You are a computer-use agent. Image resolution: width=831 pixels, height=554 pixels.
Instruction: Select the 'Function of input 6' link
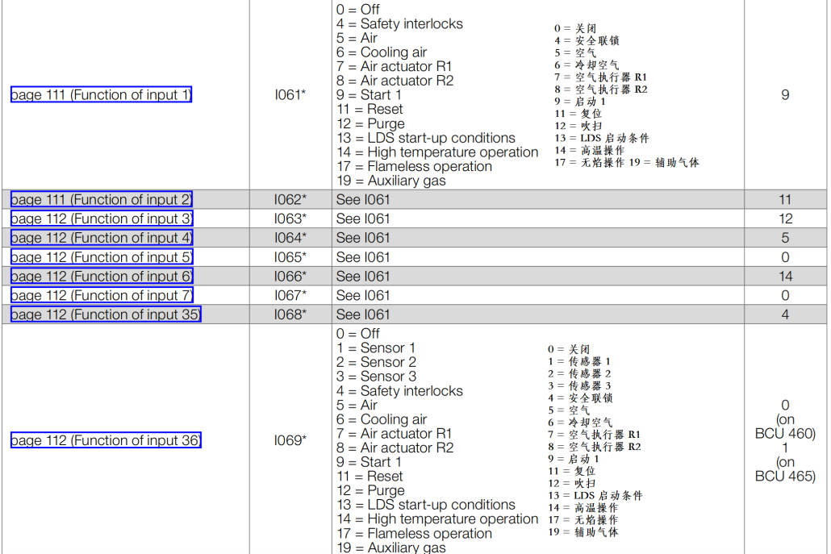point(101,276)
